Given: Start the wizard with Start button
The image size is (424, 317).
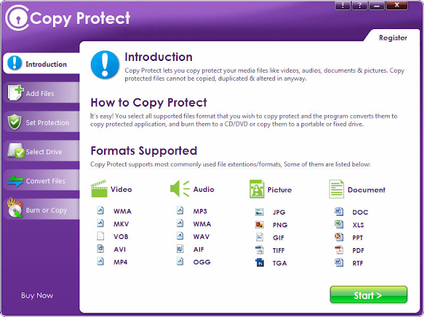Looking at the screenshot, I should tap(368, 295).
